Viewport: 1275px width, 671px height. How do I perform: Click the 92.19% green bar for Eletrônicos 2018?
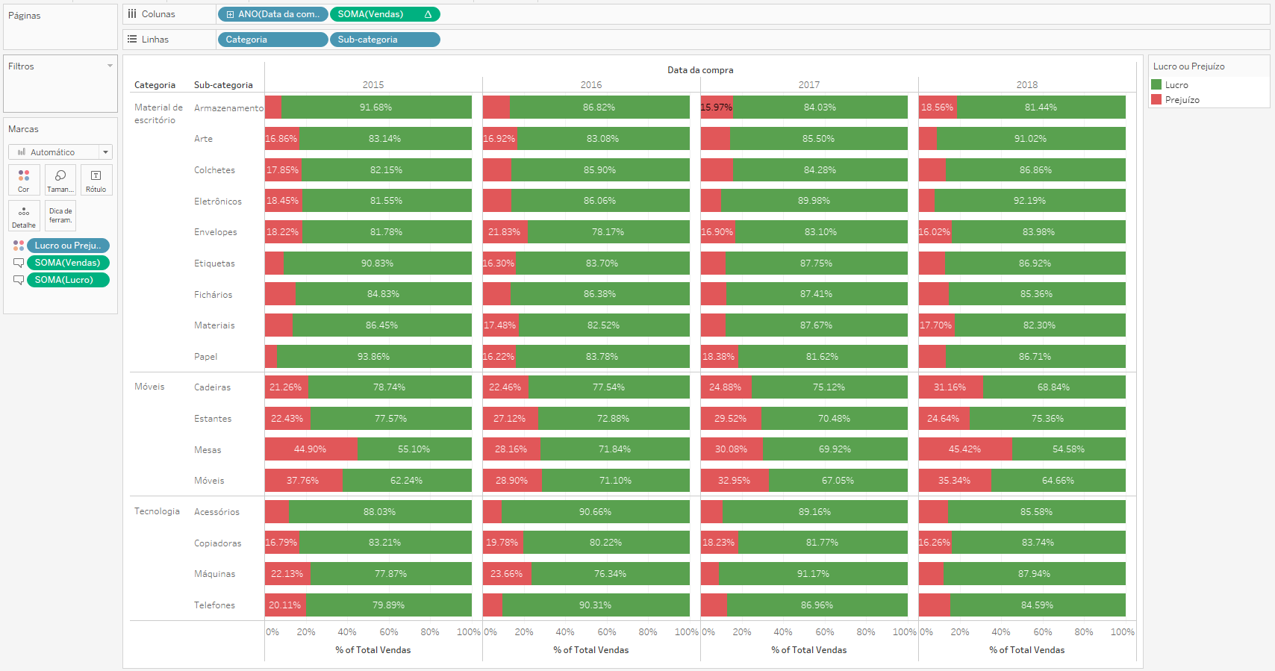point(1029,201)
